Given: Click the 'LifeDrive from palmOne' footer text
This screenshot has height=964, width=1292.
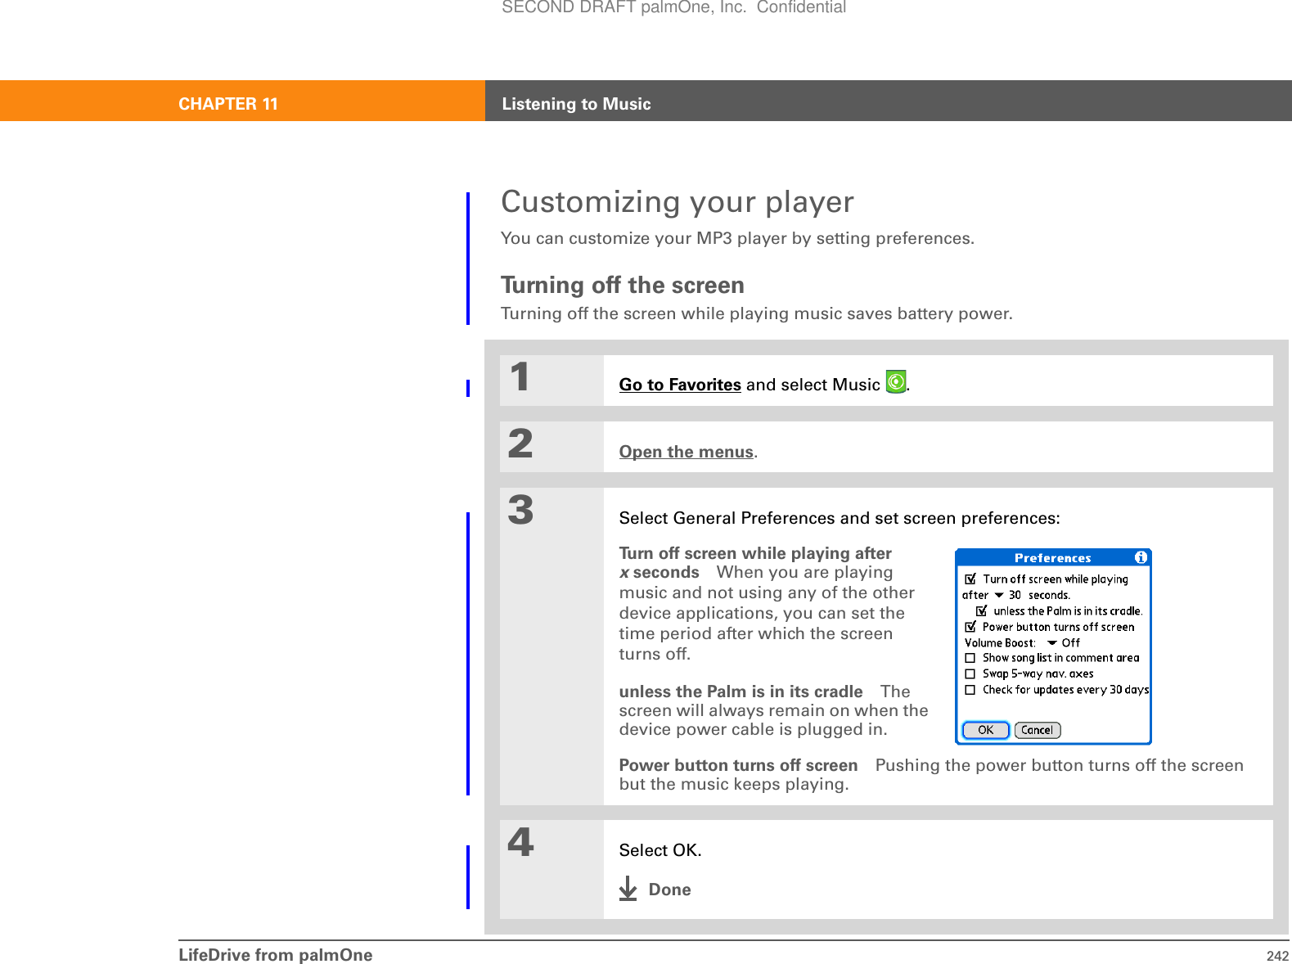Looking at the screenshot, I should tap(275, 955).
